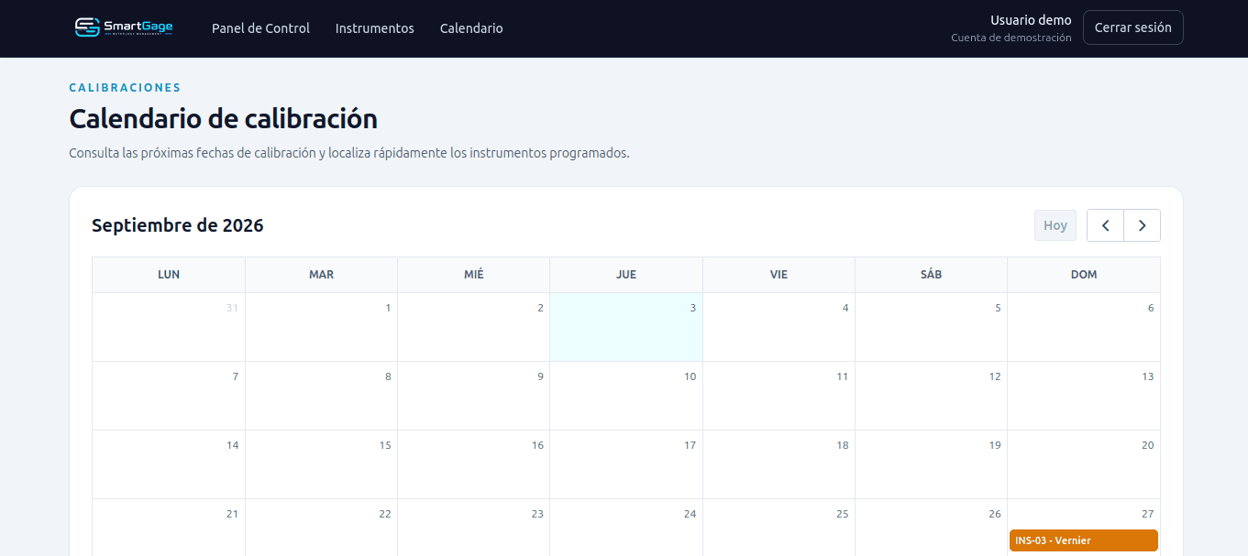Click the CALIBRACIONES section label

(x=125, y=88)
